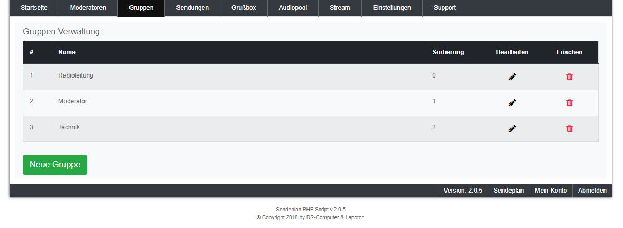623x228 pixels.
Task: Click the Support menu item
Action: [444, 8]
